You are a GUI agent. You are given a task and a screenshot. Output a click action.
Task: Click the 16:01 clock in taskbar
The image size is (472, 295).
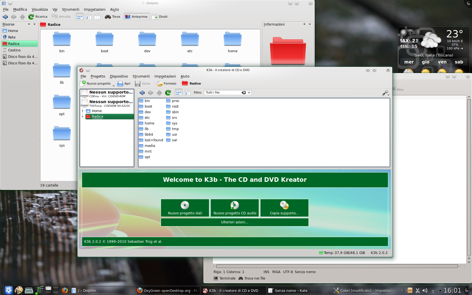click(x=452, y=290)
